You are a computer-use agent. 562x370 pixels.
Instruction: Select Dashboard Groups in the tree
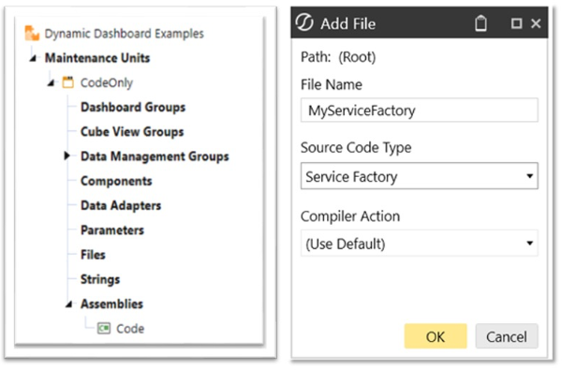click(x=133, y=107)
